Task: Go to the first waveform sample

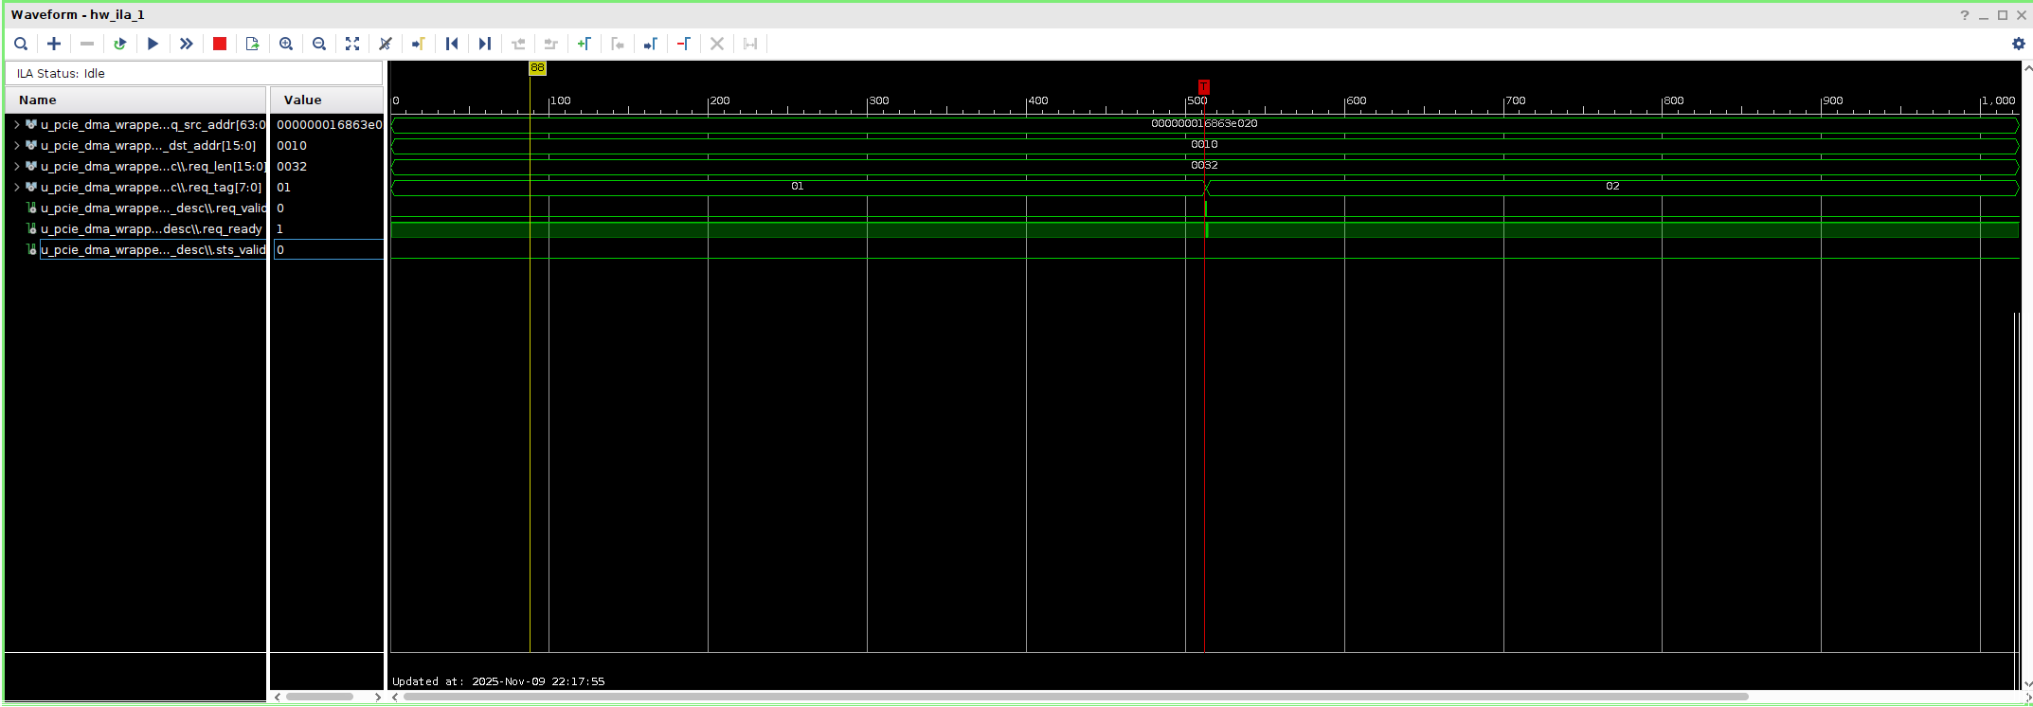Action: click(452, 44)
